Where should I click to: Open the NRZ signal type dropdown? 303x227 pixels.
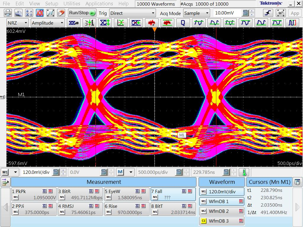pyautogui.click(x=17, y=23)
